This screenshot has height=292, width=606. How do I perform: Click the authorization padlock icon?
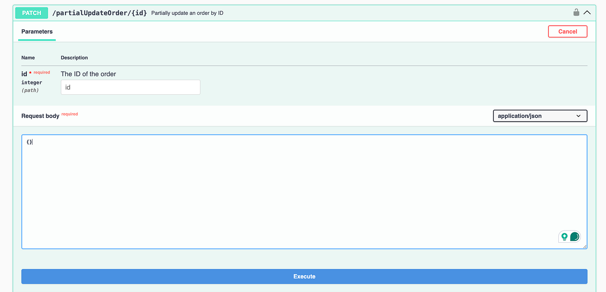tap(576, 13)
